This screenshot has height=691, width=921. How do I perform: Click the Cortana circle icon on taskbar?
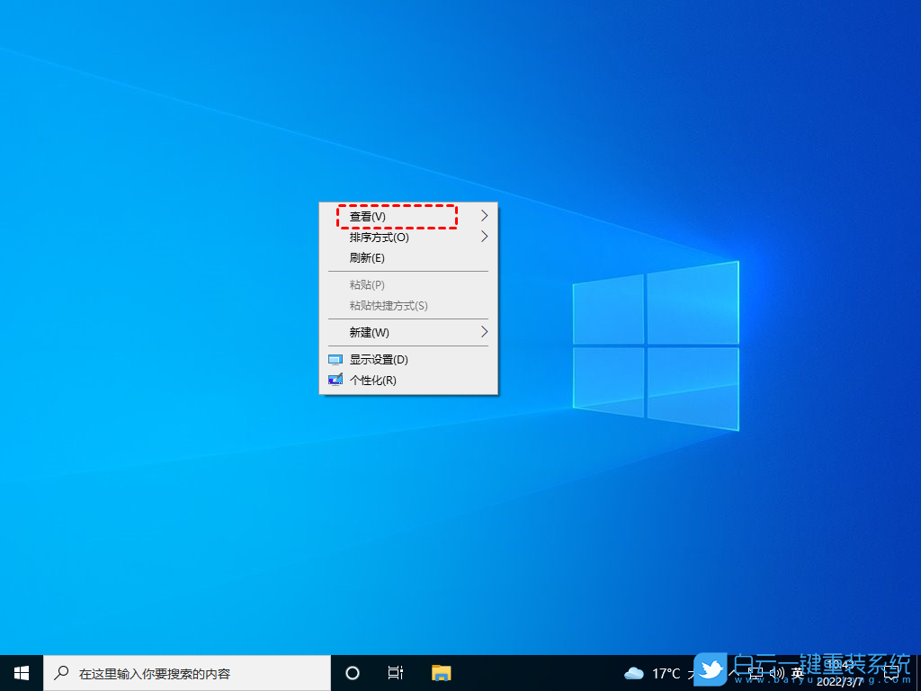click(352, 672)
